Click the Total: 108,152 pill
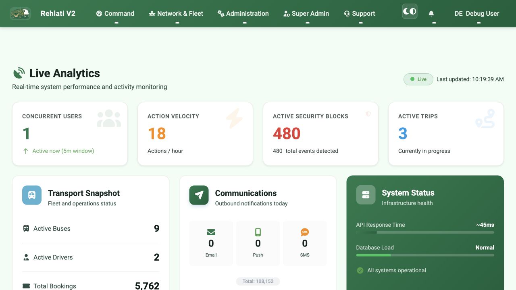Viewport: 516px width, 290px height. [258, 281]
